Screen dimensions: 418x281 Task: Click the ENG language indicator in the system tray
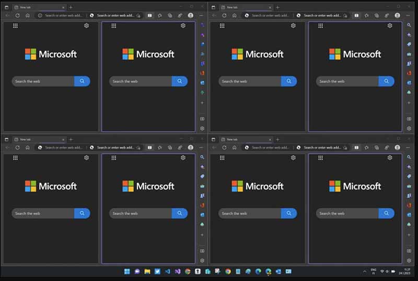pyautogui.click(x=374, y=272)
